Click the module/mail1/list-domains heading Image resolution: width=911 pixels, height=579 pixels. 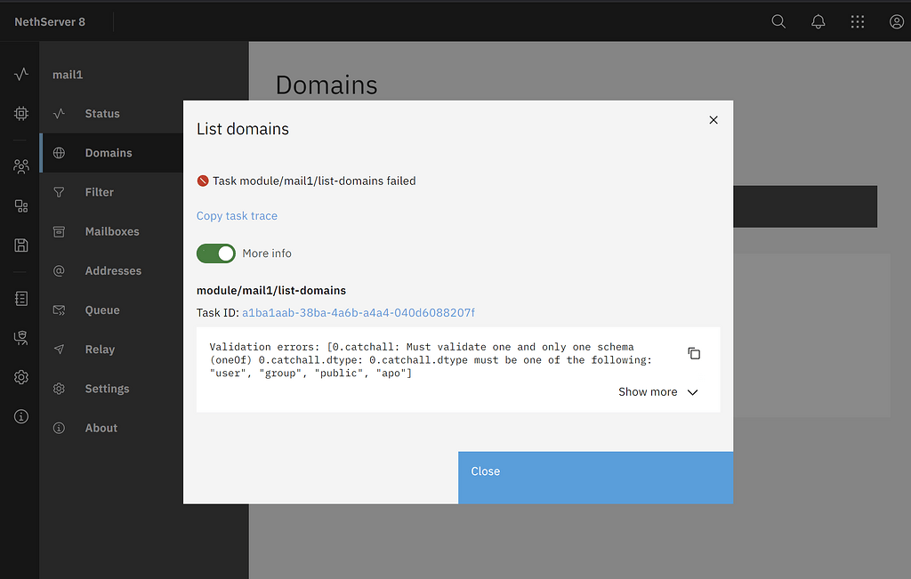271,290
